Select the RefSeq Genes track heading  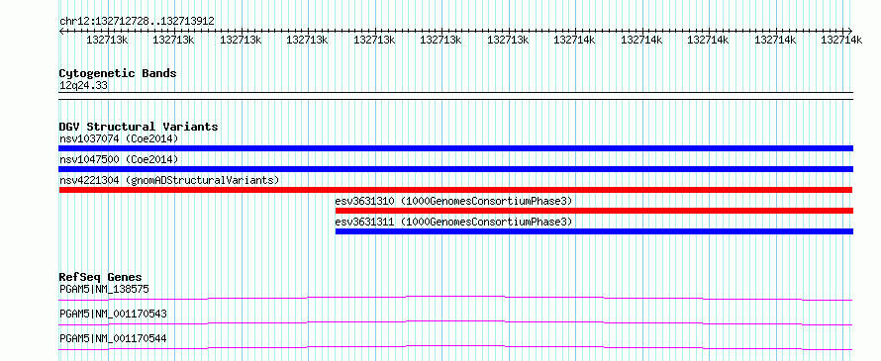coord(100,277)
